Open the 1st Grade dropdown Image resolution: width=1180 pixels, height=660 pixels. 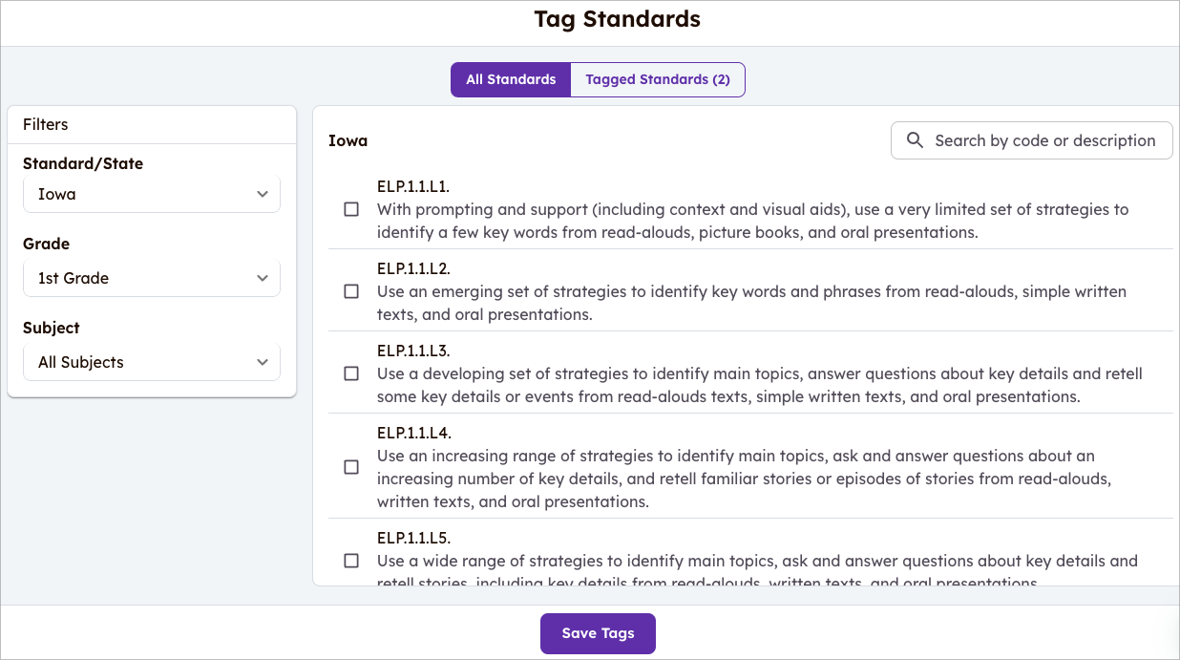click(151, 278)
